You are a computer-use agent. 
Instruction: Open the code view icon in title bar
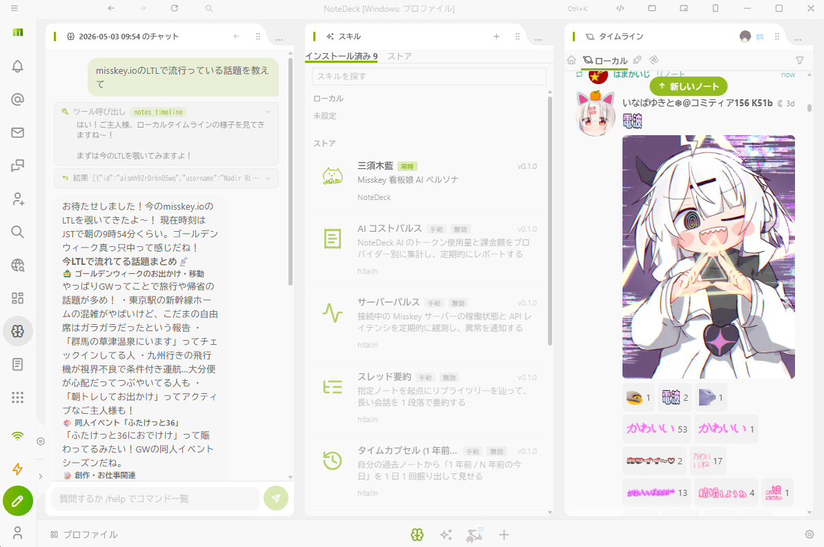pos(620,8)
